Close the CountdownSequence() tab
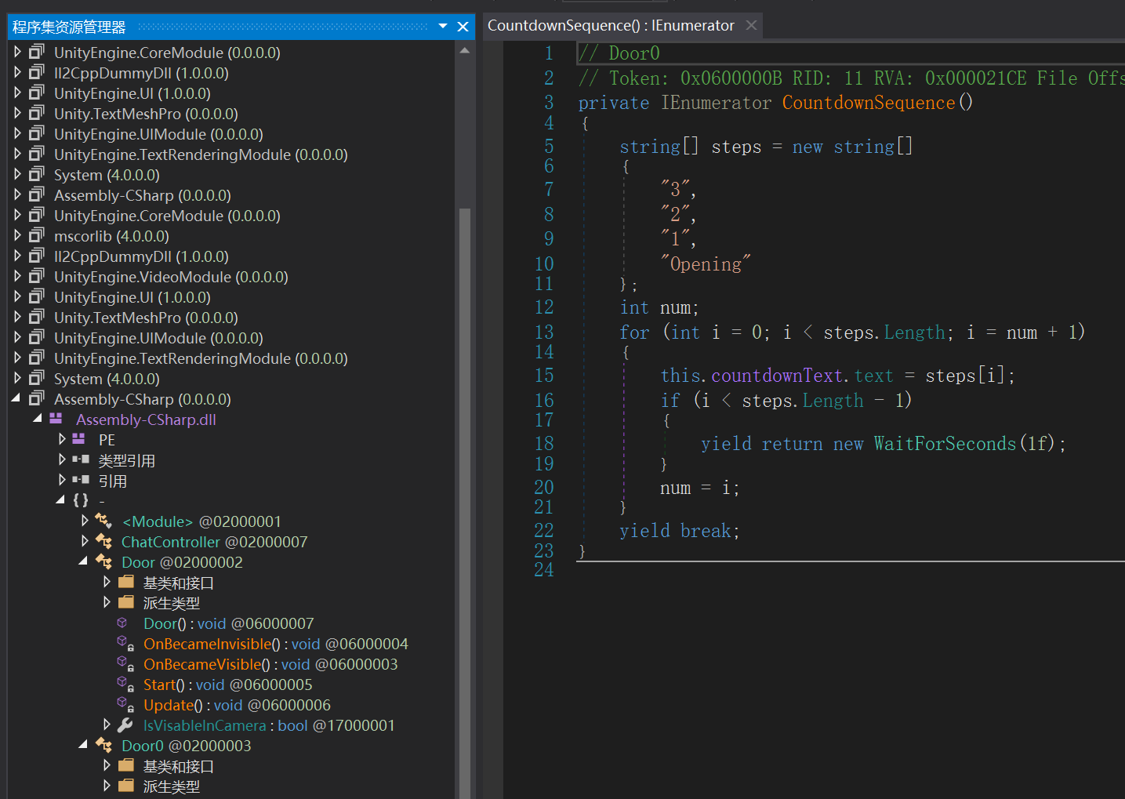This screenshot has width=1125, height=799. (751, 26)
